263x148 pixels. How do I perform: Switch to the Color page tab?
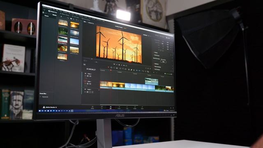(x=127, y=108)
